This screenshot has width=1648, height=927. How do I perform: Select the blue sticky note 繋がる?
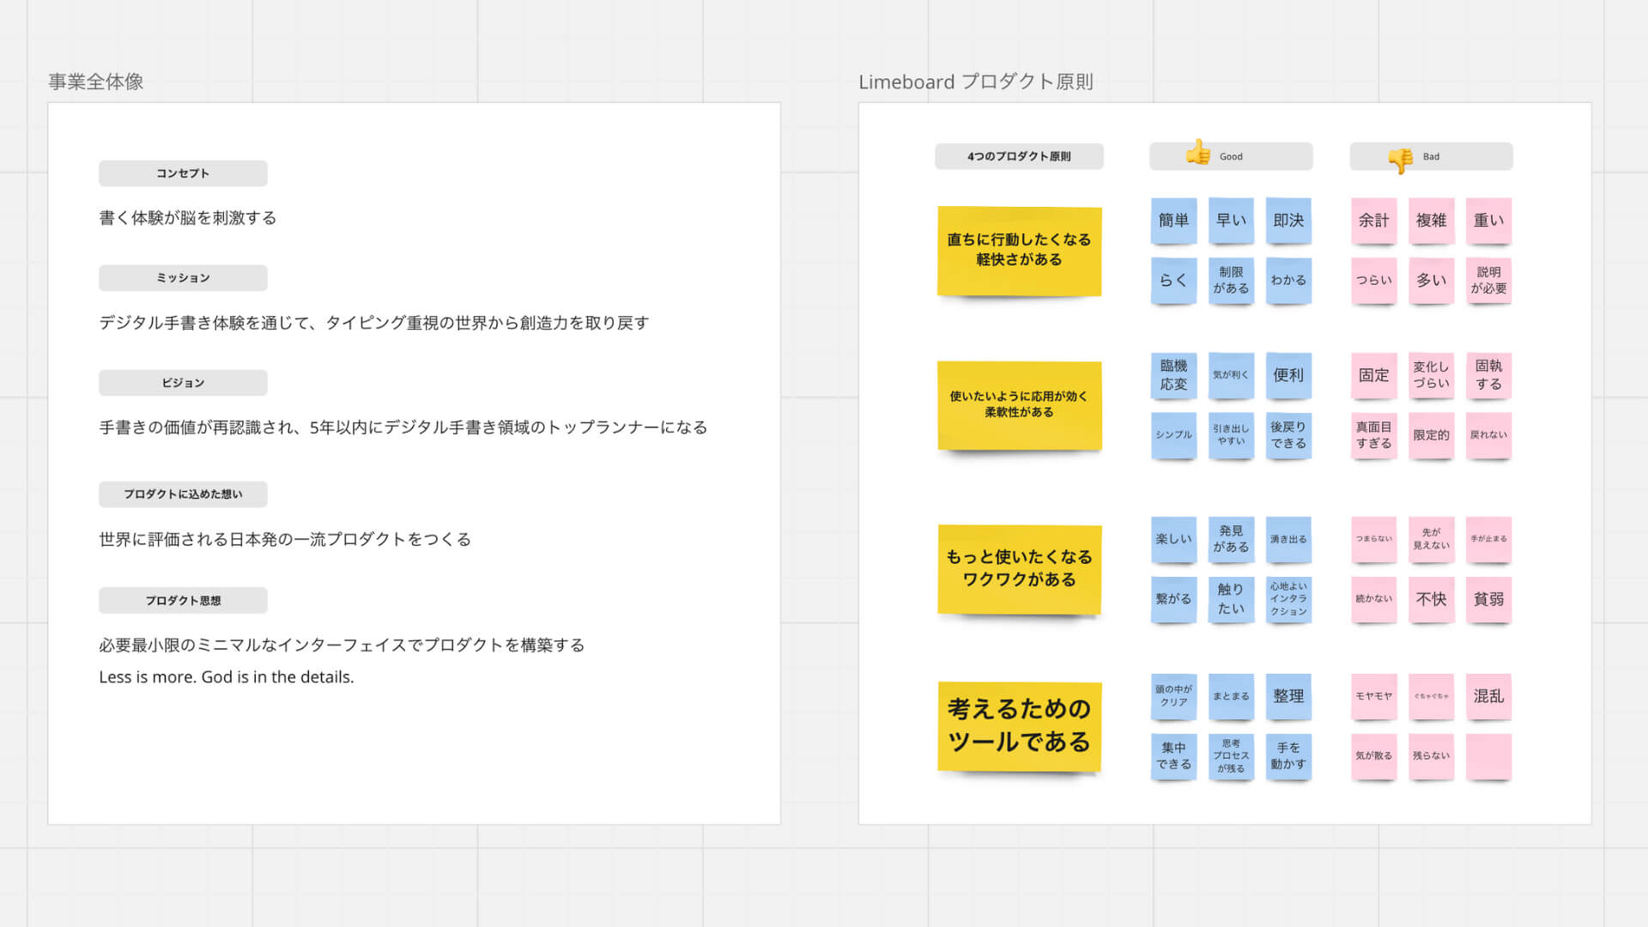pyautogui.click(x=1173, y=599)
